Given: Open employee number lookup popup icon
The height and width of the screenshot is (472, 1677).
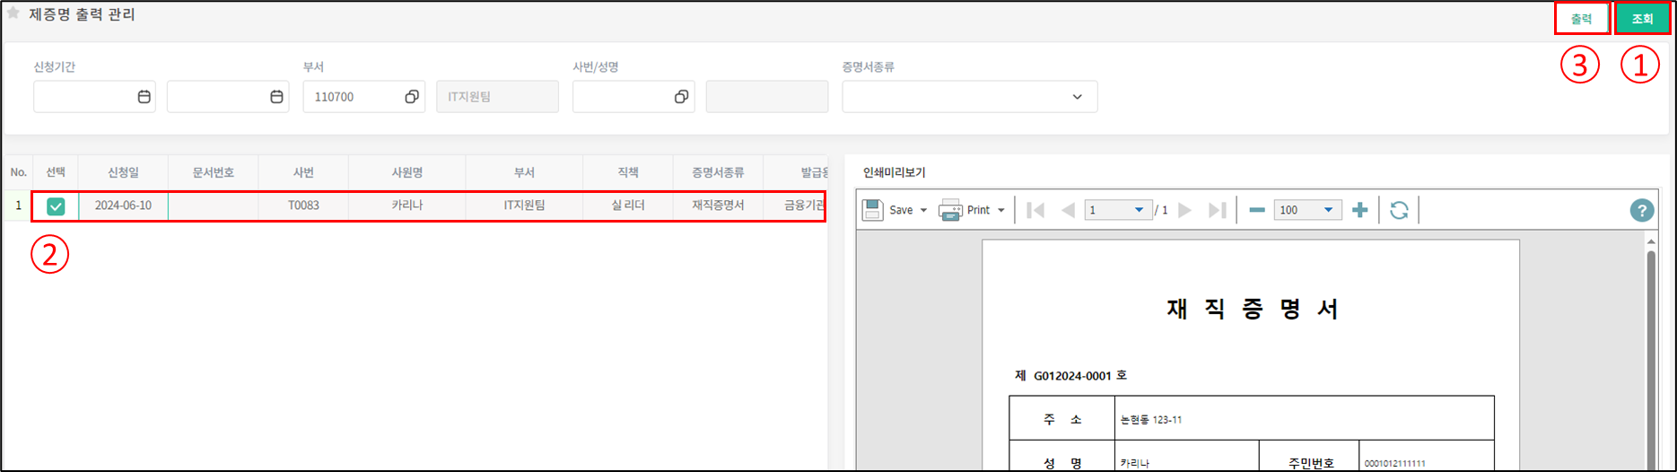Looking at the screenshot, I should tap(681, 97).
